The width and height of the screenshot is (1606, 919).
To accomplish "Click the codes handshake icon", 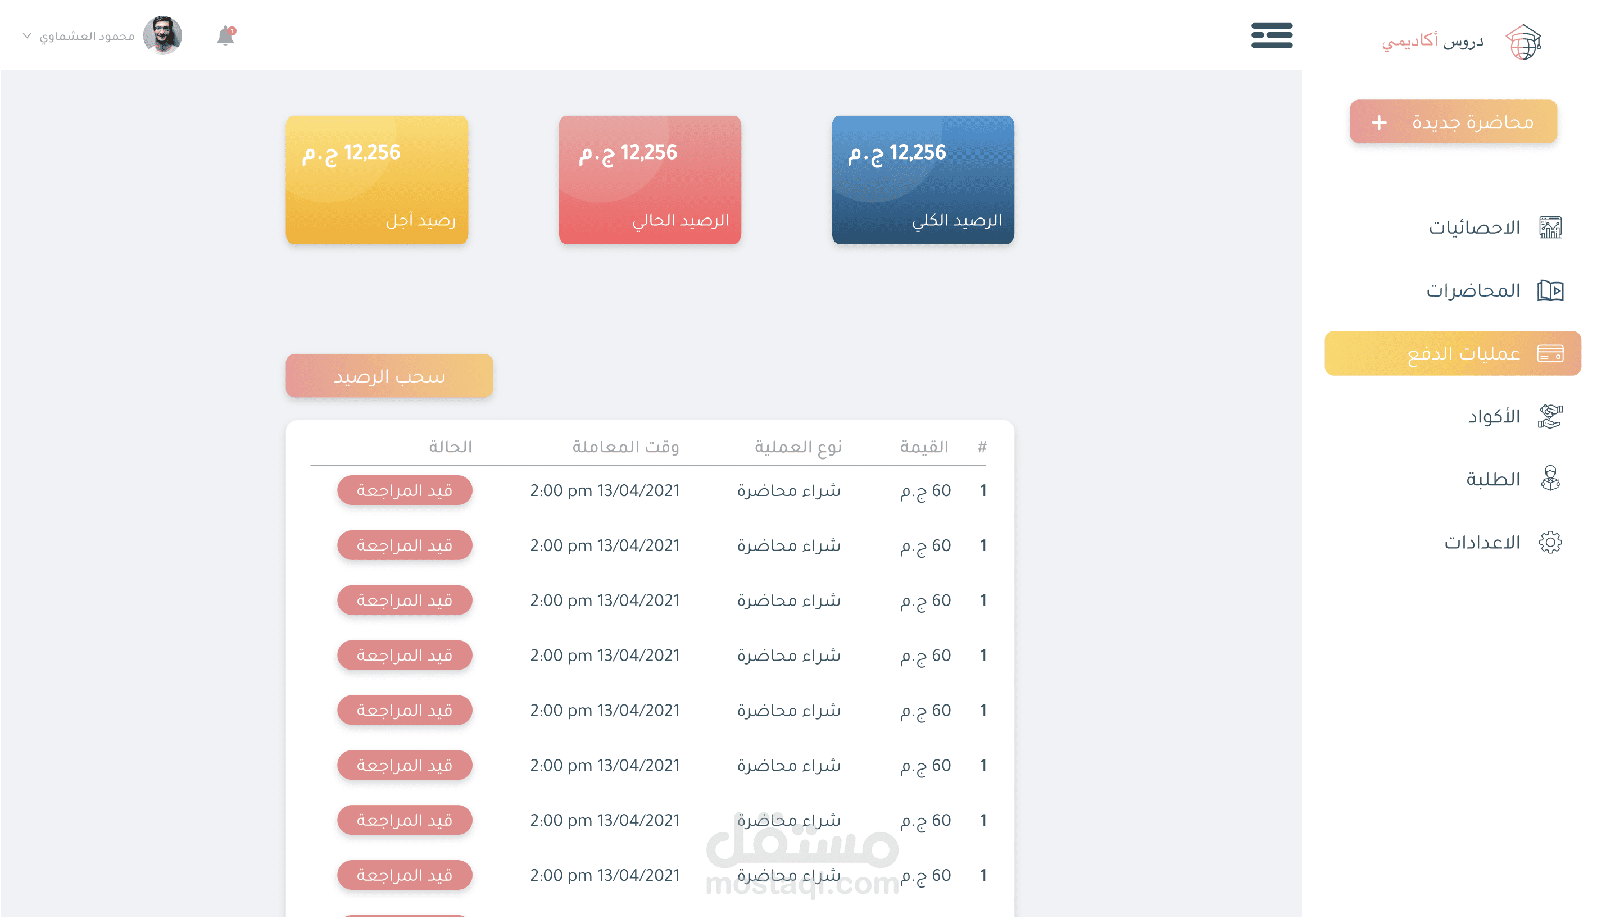I will click(1550, 417).
